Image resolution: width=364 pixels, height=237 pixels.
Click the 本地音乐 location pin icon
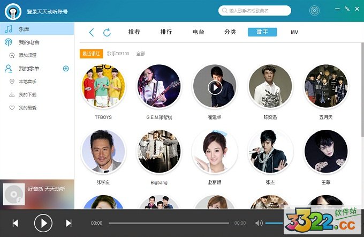pyautogui.click(x=12, y=82)
